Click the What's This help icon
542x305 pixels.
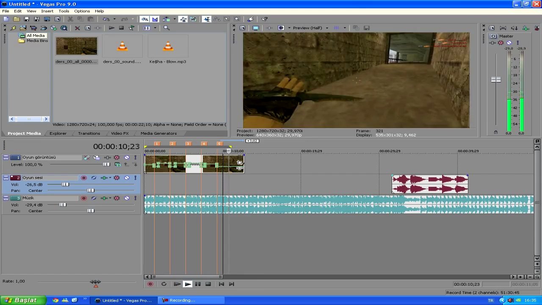[x=265, y=19]
